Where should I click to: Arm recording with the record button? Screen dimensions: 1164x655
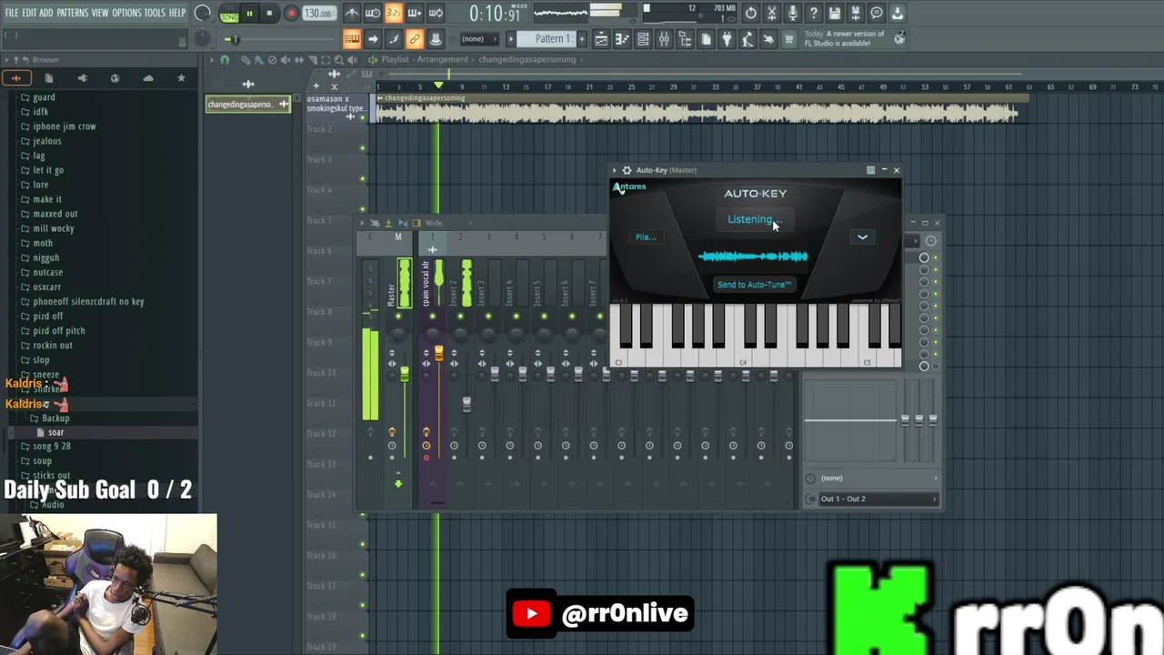click(x=291, y=14)
